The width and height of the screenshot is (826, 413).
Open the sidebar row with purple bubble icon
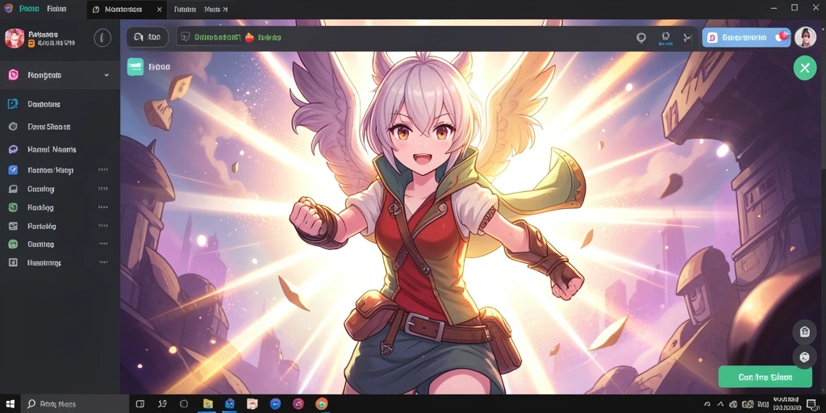coord(60,149)
